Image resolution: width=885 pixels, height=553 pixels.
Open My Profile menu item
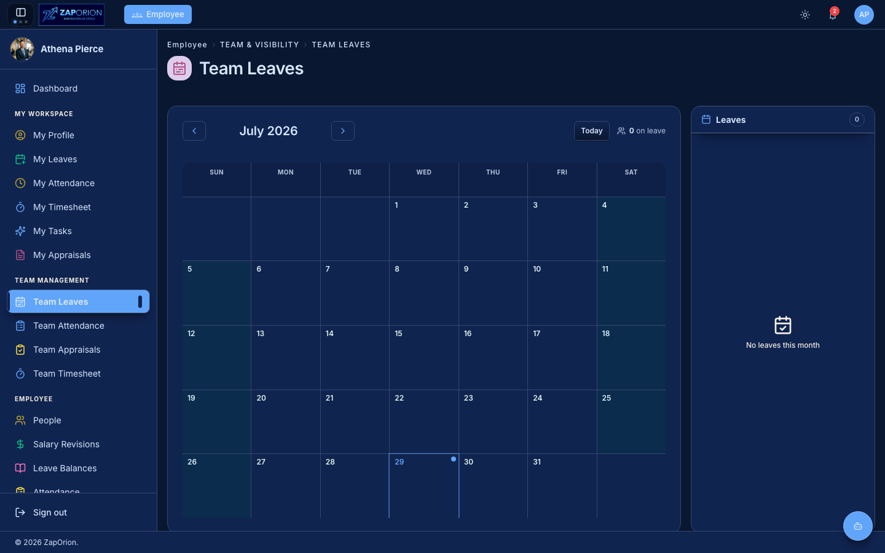tap(79, 135)
